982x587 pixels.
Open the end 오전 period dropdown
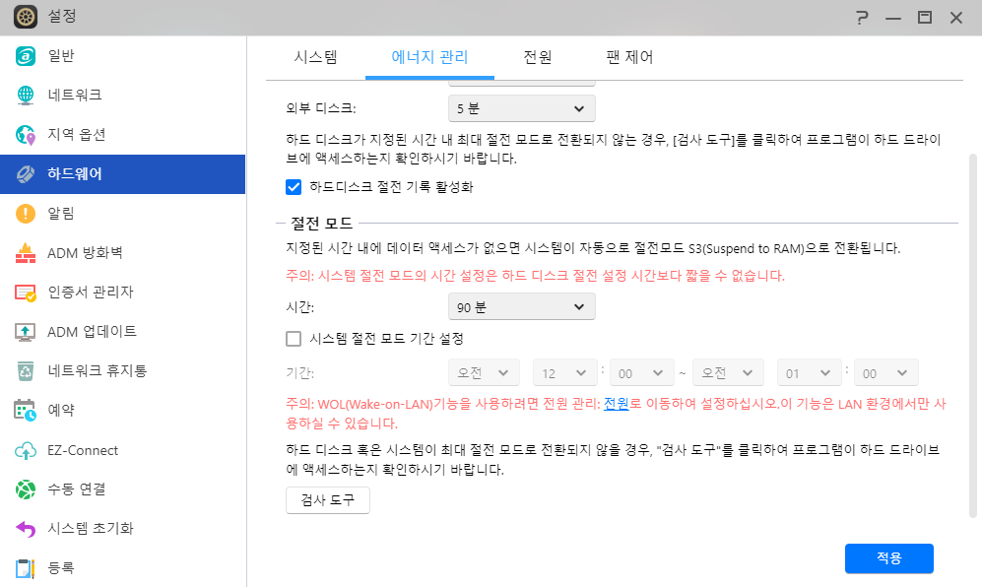pos(728,372)
